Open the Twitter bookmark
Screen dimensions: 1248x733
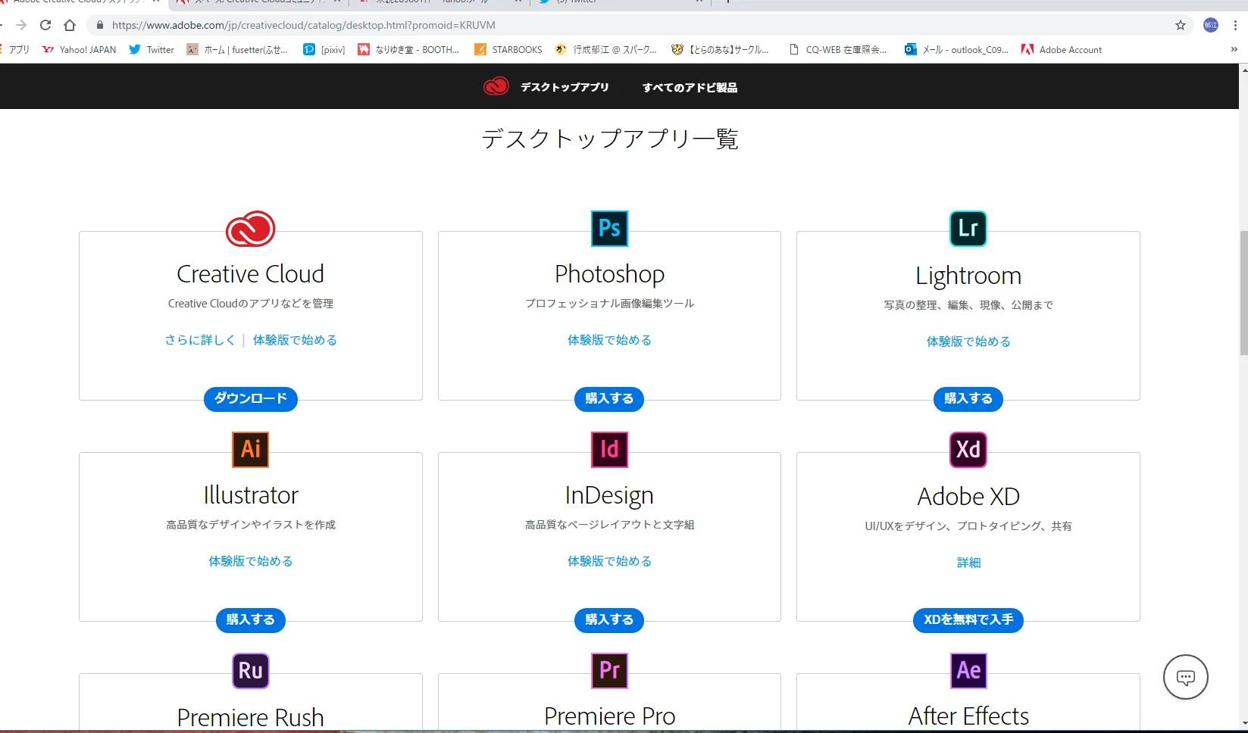click(x=152, y=49)
